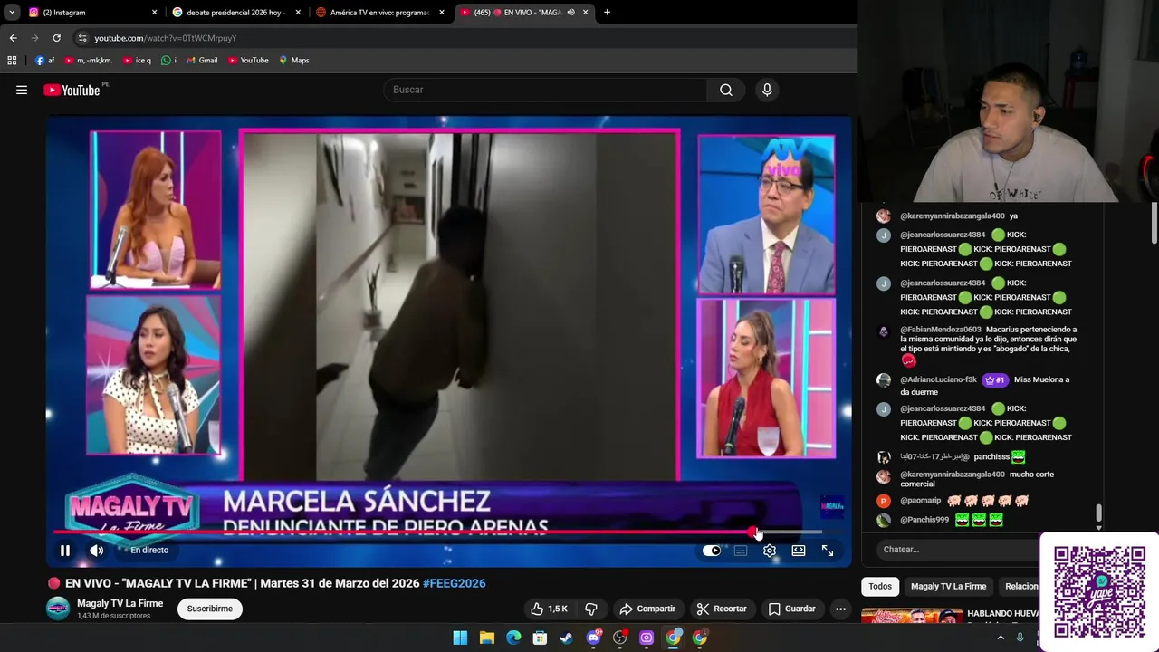Switch to América TV en vivo tab
The image size is (1159, 652).
coord(379,13)
